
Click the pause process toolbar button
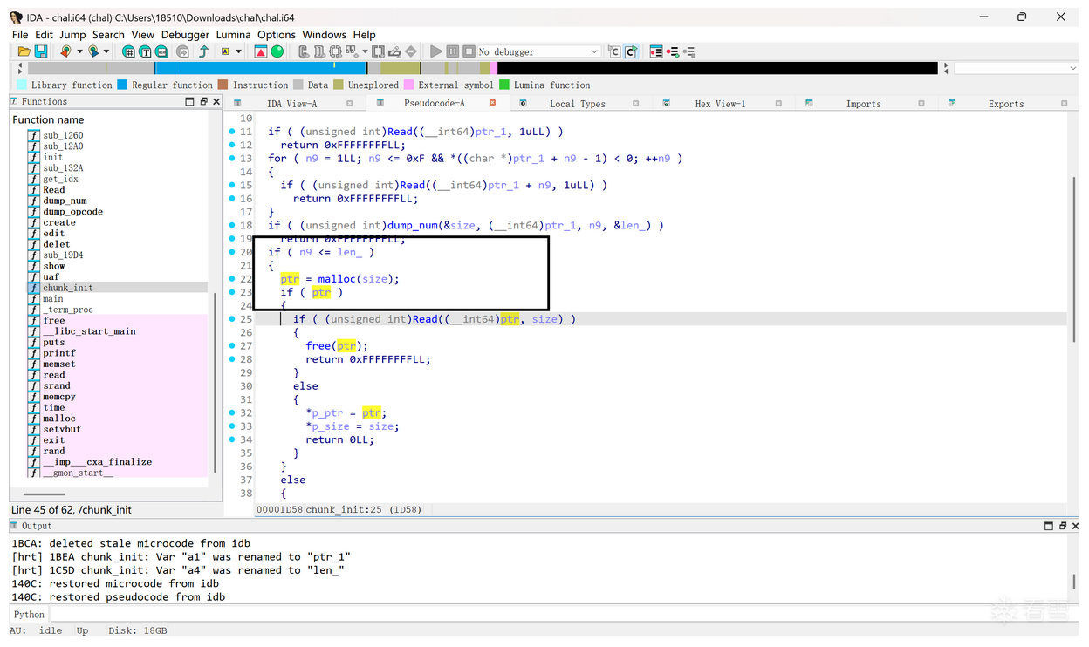(x=452, y=52)
